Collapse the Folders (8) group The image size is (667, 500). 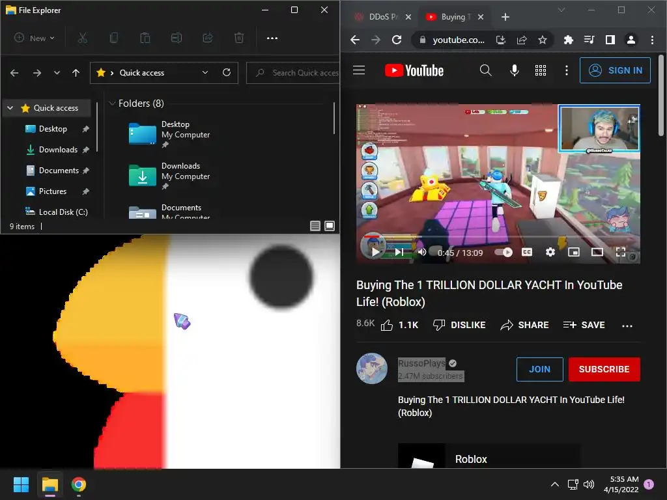coord(112,104)
